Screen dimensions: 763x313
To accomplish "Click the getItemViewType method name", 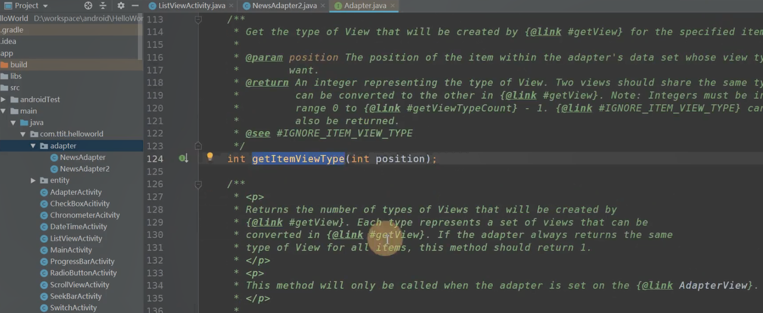I will coord(298,159).
